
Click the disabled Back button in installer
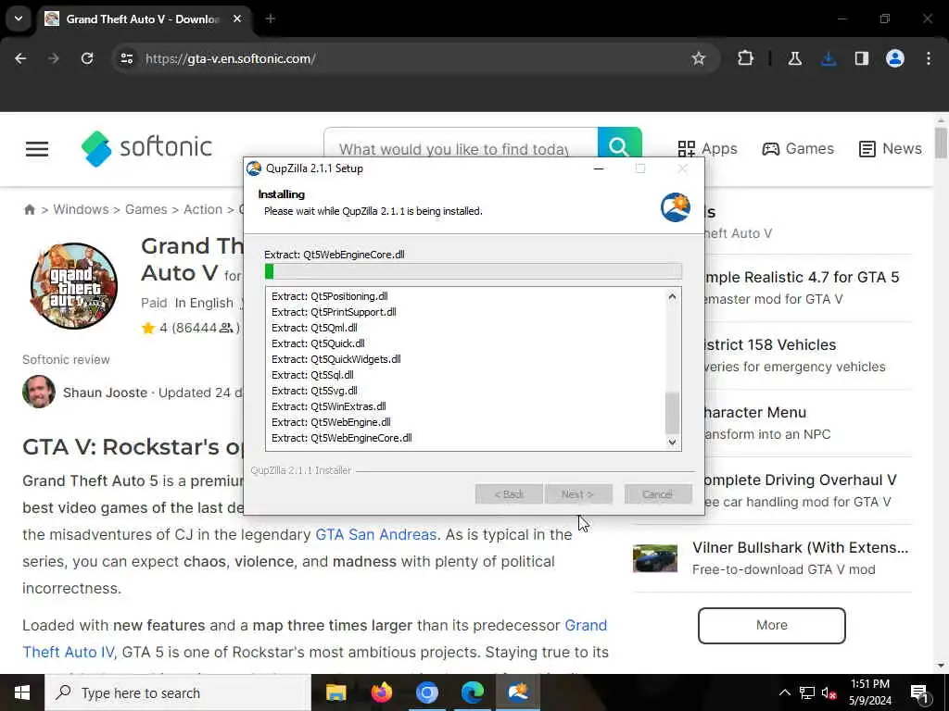pos(509,494)
